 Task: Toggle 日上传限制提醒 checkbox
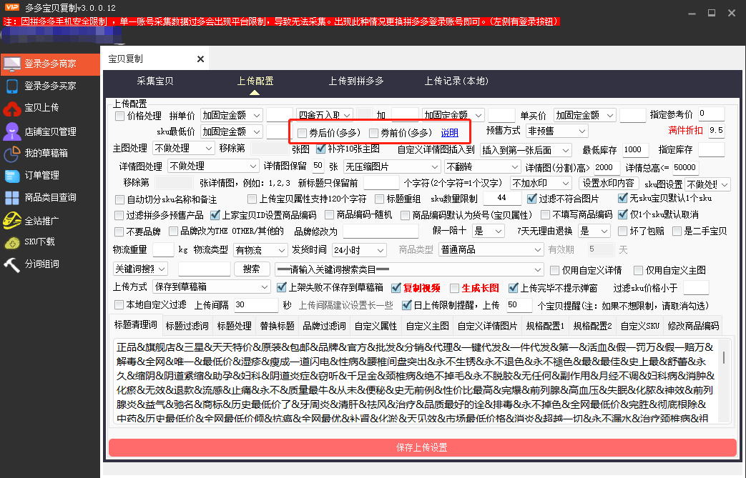point(406,306)
